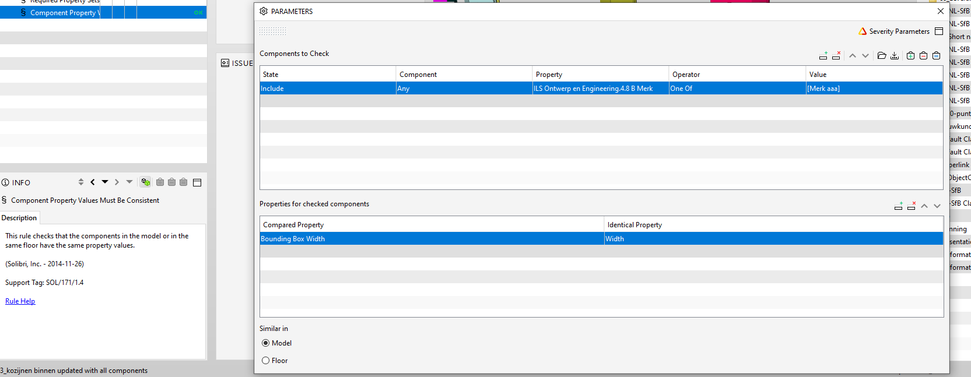Image resolution: width=971 pixels, height=377 pixels.
Task: Save filter with the download-tray icon
Action: click(895, 56)
